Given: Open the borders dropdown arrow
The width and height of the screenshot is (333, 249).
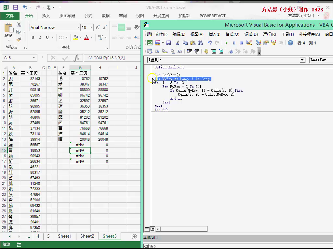Looking at the screenshot, I should coord(67,38).
